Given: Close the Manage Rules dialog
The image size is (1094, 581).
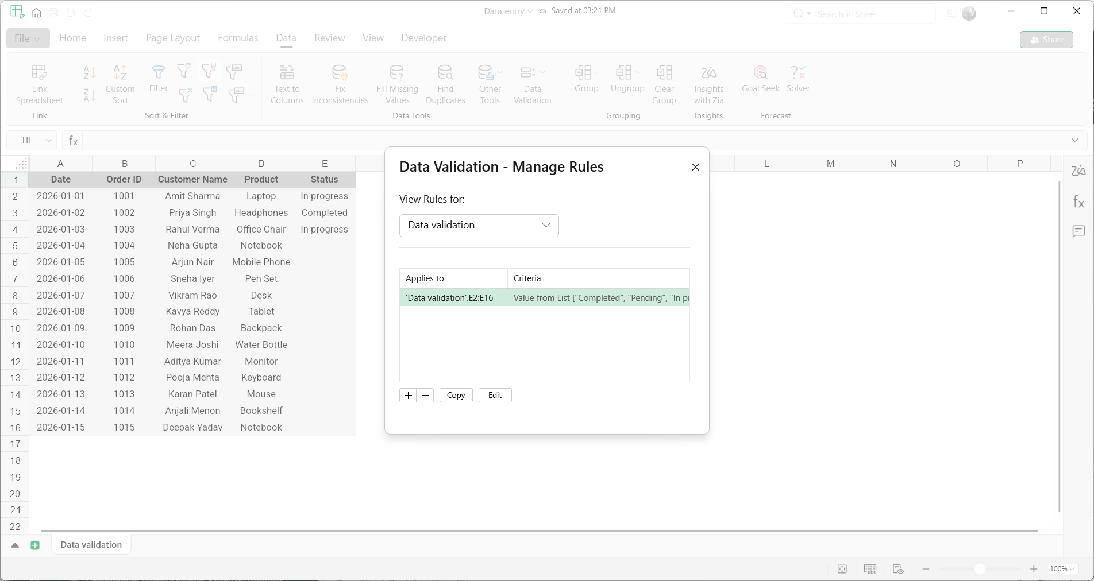Looking at the screenshot, I should 695,167.
